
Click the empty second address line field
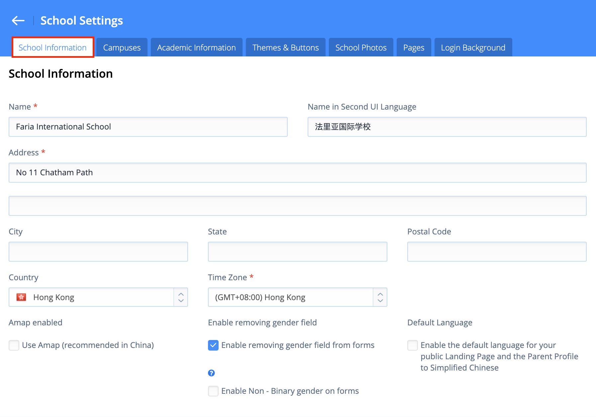[x=298, y=206]
